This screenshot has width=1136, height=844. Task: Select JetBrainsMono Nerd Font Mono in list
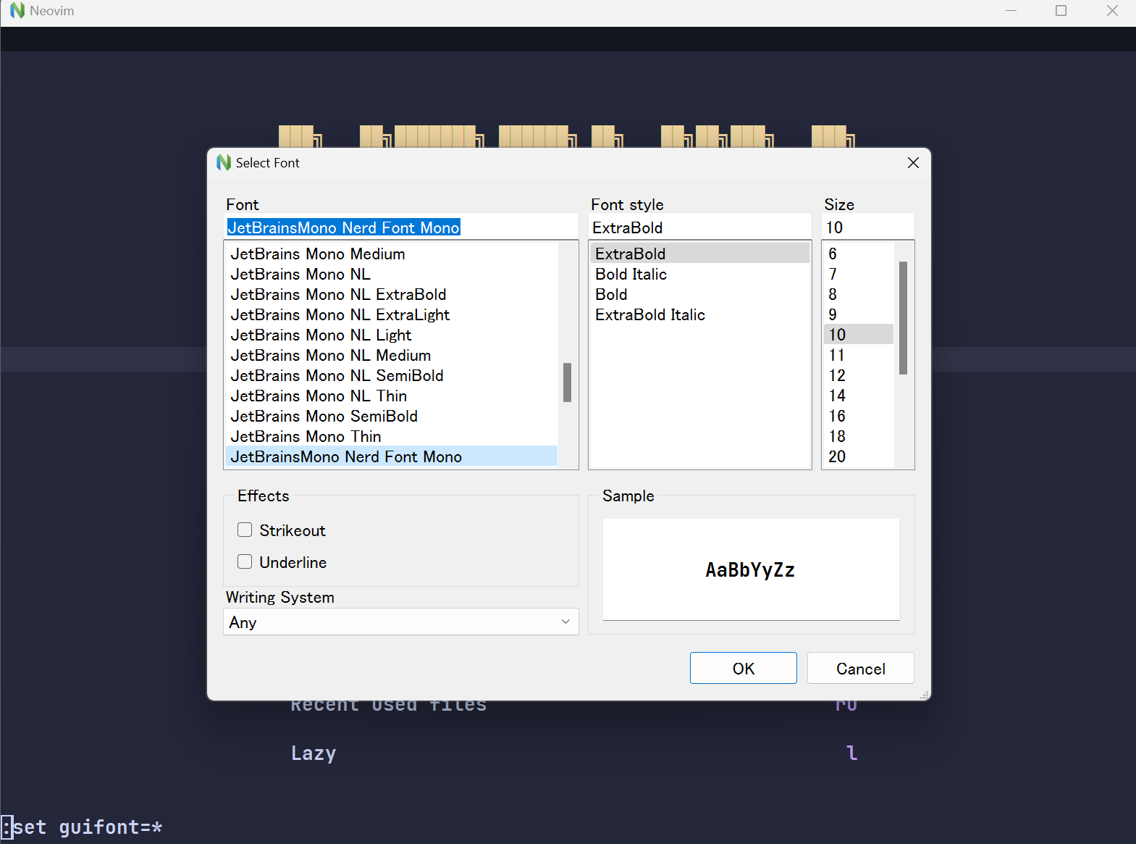click(x=392, y=456)
